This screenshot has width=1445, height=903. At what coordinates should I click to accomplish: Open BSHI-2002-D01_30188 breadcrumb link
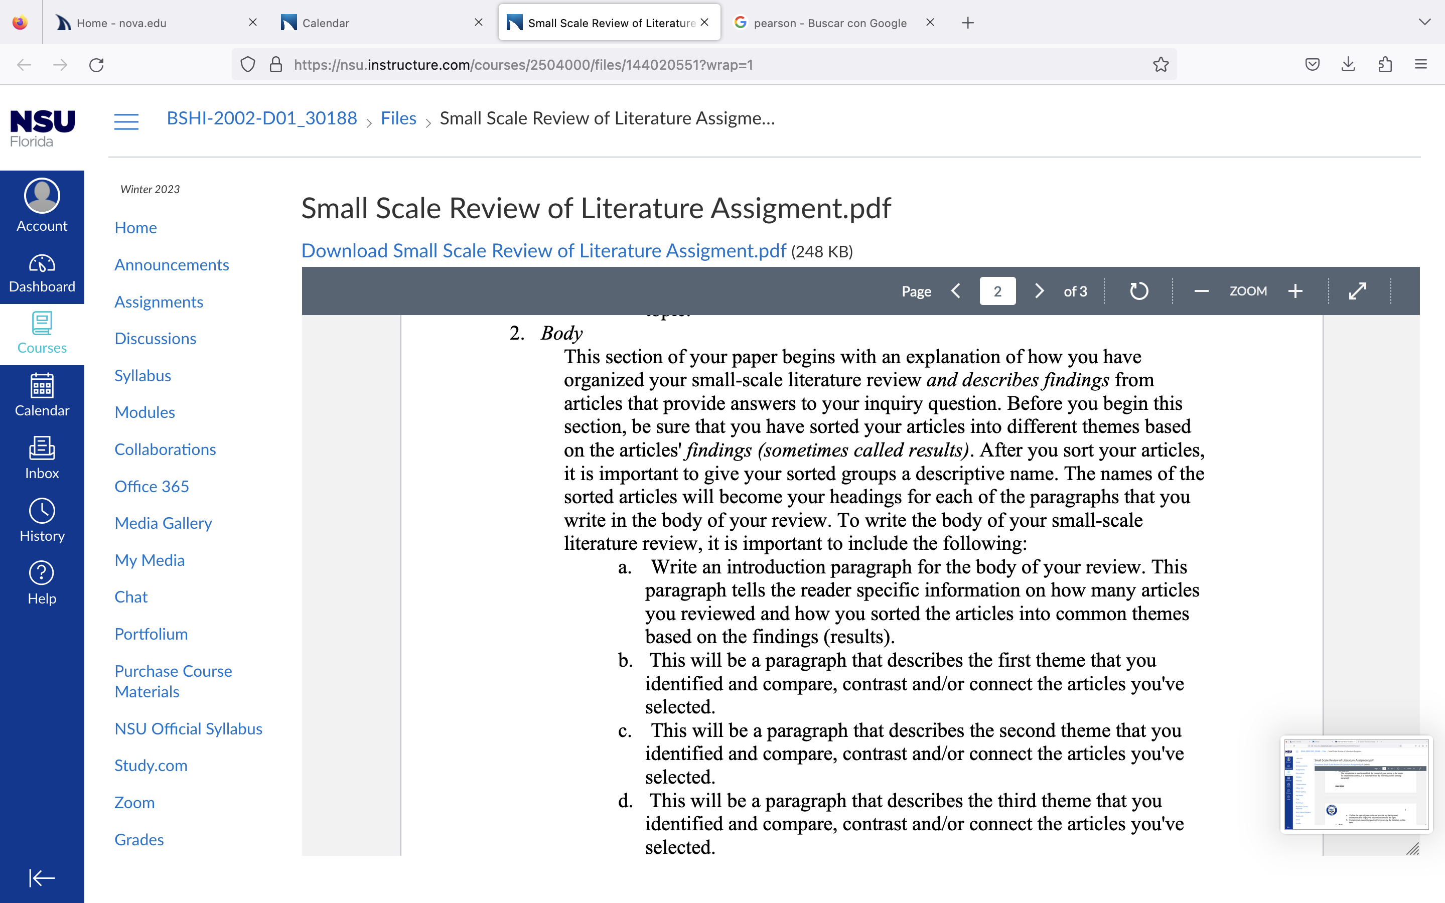[261, 118]
